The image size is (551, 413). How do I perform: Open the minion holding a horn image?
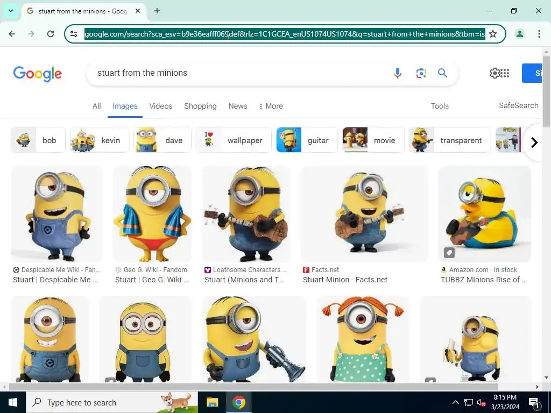tap(254, 339)
